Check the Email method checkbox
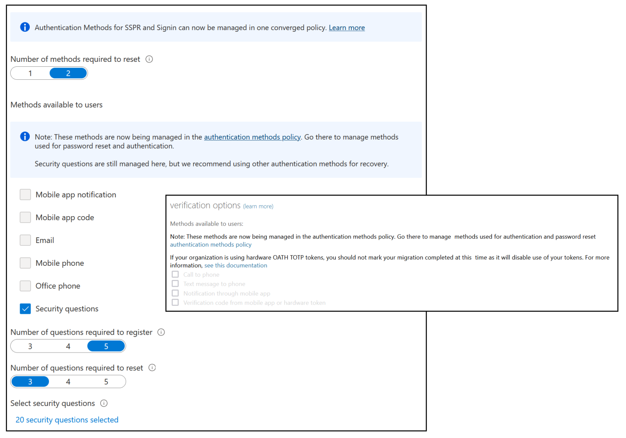Screen dimensions: 626x438 (25, 240)
